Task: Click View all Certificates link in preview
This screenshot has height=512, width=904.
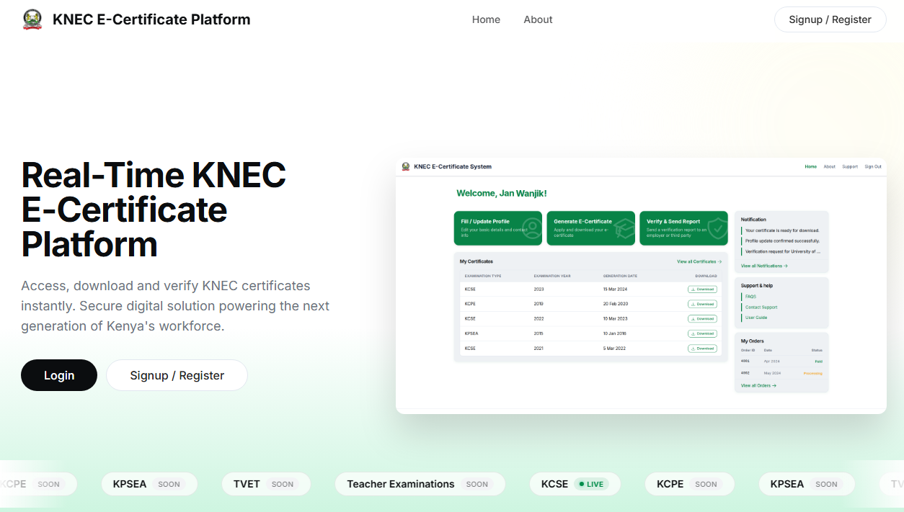Action: click(699, 261)
